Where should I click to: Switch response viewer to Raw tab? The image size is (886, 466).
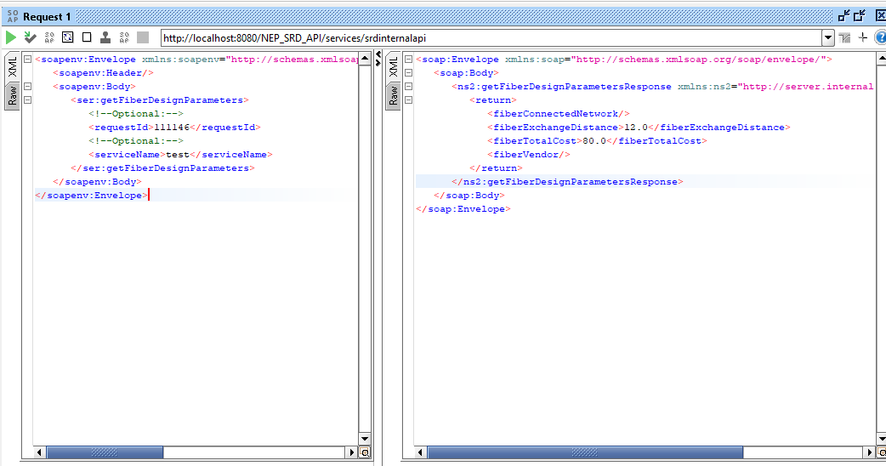click(x=393, y=95)
